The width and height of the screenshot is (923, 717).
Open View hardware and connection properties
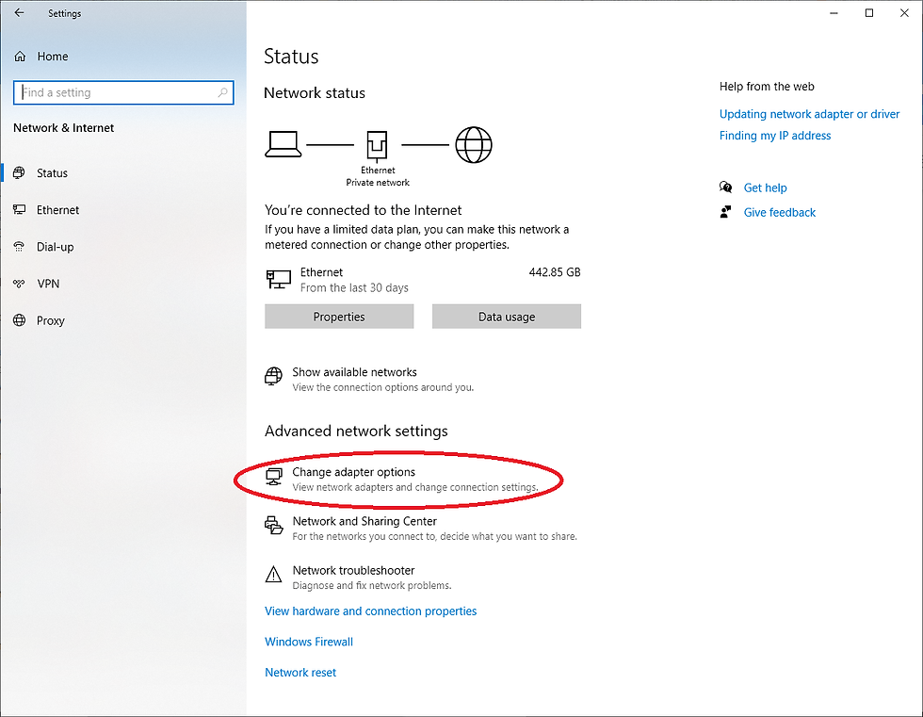coord(370,611)
